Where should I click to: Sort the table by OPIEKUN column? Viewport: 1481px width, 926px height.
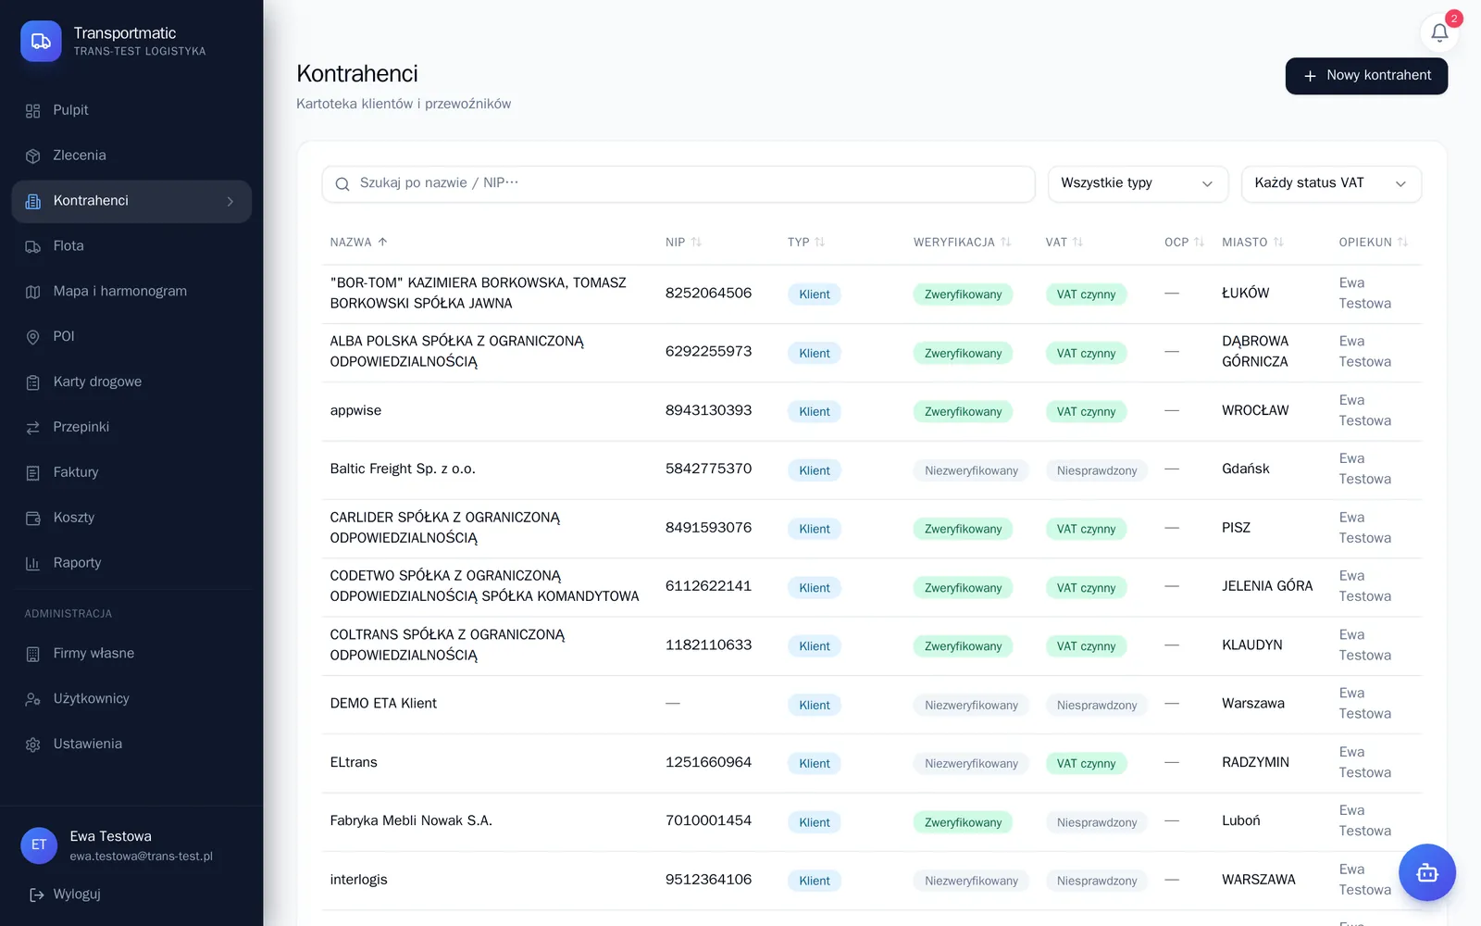[x=1373, y=242]
